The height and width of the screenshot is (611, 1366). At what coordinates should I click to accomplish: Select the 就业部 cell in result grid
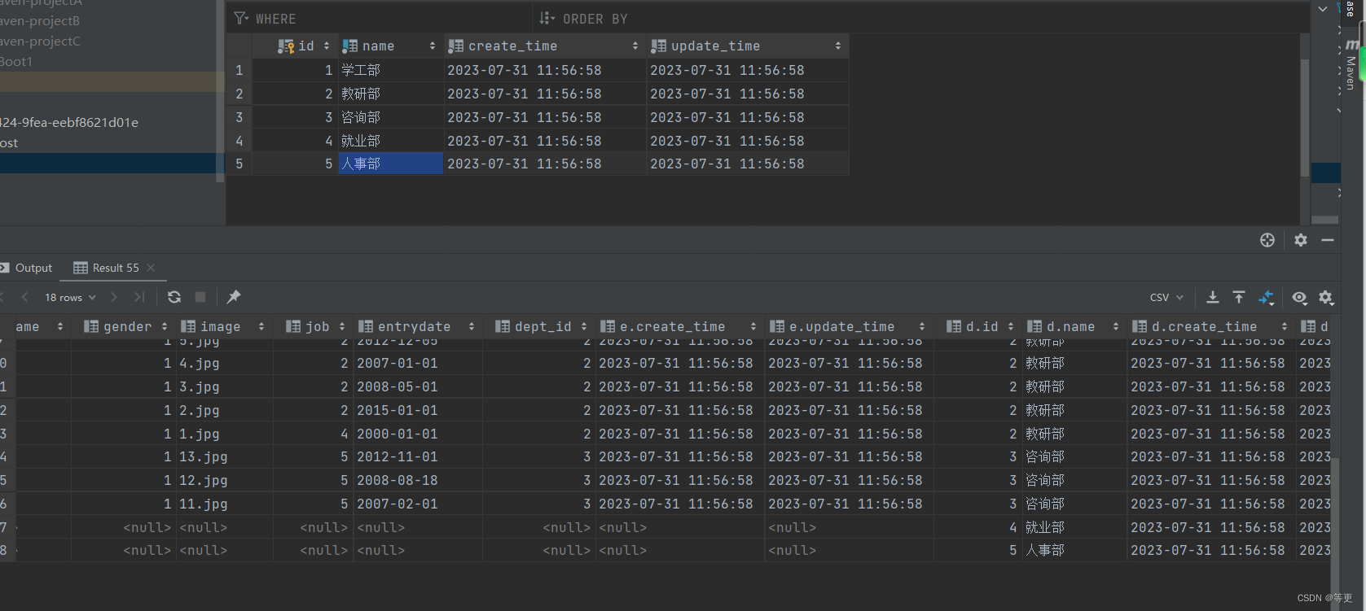(1074, 527)
